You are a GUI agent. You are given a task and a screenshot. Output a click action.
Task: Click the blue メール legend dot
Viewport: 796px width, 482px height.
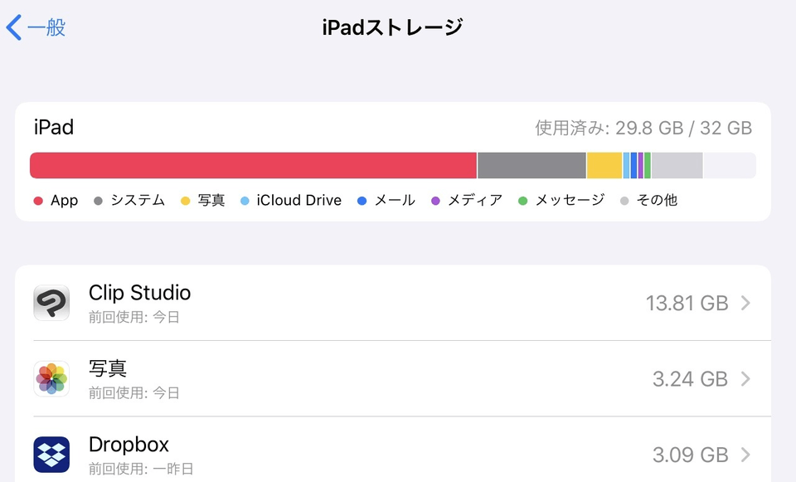362,201
